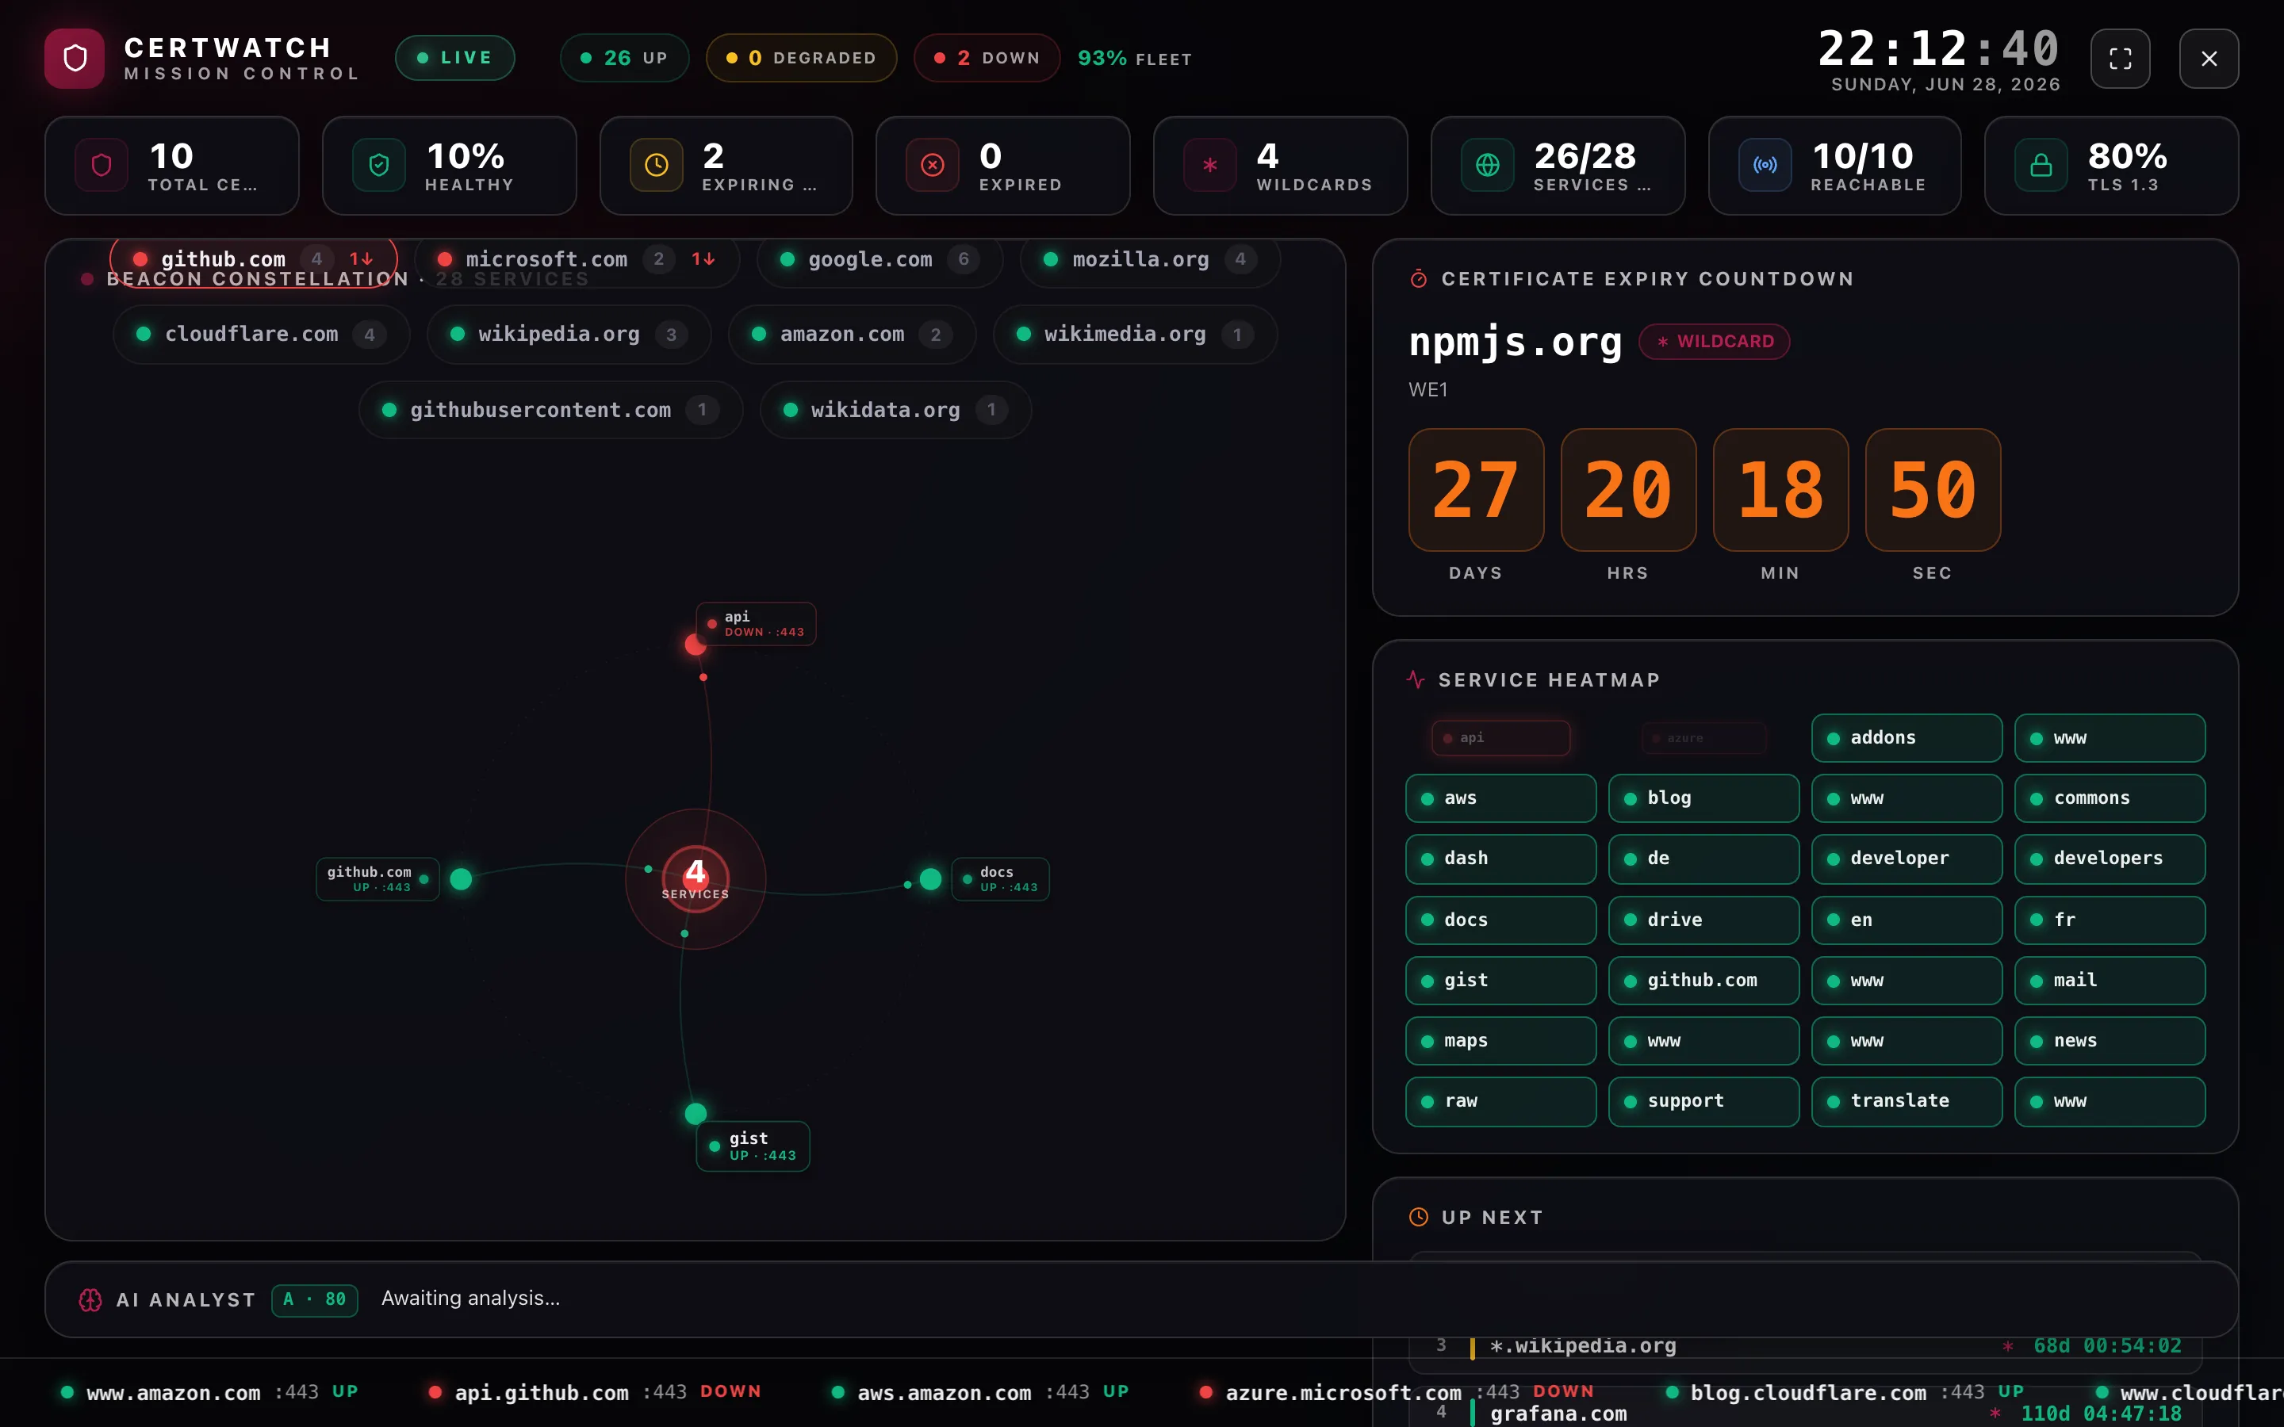Click the Expired circle-x icon
The image size is (2284, 1427).
pyautogui.click(x=933, y=165)
